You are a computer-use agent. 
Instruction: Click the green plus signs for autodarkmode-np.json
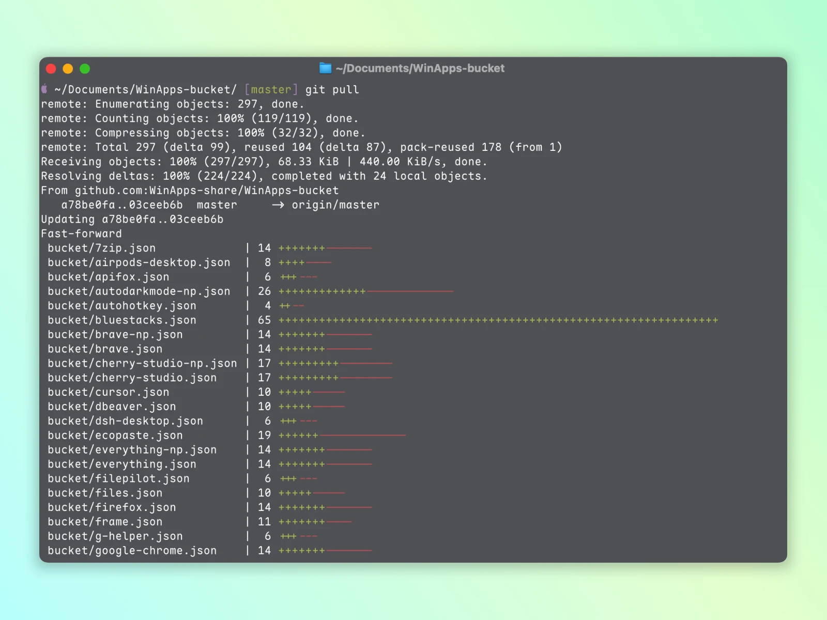point(322,291)
